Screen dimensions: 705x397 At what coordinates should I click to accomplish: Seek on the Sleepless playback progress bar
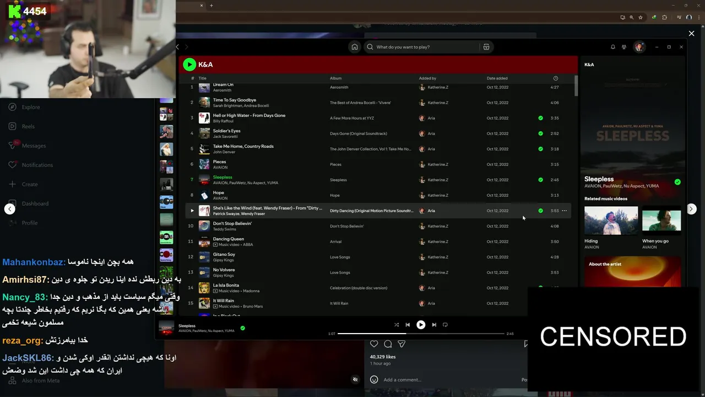click(421, 334)
